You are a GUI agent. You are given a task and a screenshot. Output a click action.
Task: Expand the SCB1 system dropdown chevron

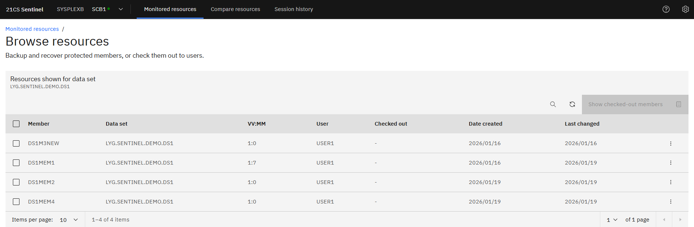coord(121,9)
